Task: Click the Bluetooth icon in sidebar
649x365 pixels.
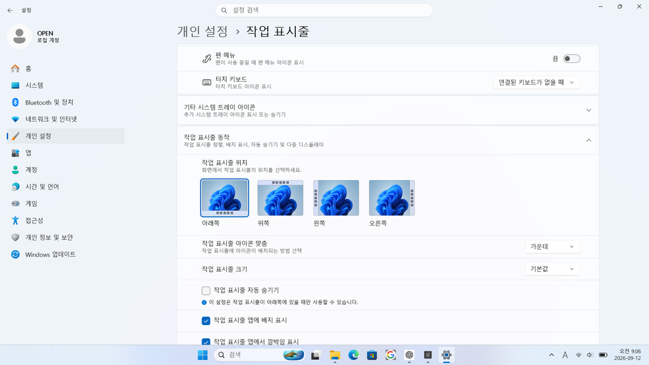Action: (15, 102)
